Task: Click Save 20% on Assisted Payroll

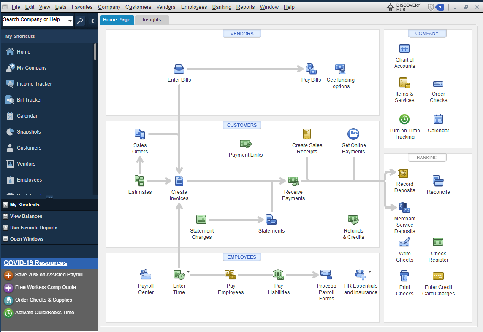Action: (x=49, y=275)
